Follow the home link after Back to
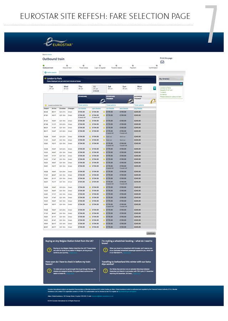This screenshot has height=321, width=228. [50, 55]
